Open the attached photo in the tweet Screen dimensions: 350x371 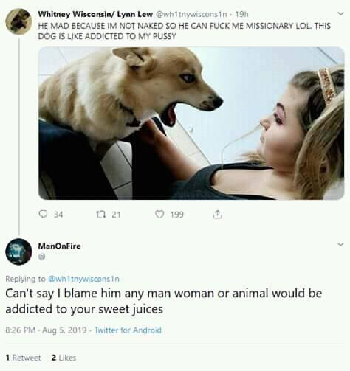(x=191, y=123)
